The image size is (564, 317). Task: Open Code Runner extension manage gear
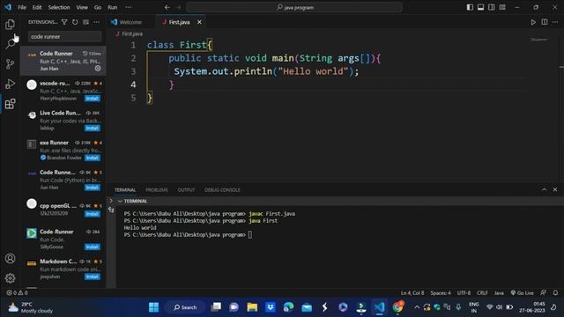(x=98, y=69)
